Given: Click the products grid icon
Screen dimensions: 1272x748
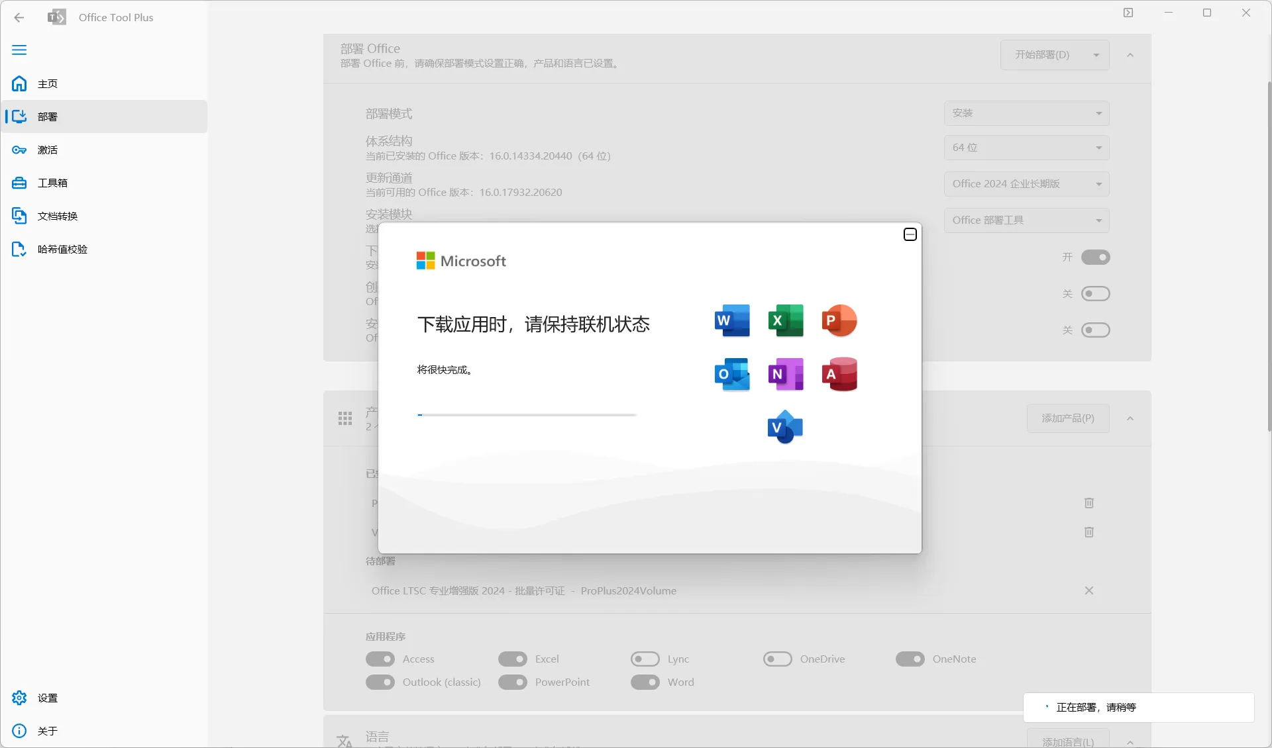Looking at the screenshot, I should (345, 418).
